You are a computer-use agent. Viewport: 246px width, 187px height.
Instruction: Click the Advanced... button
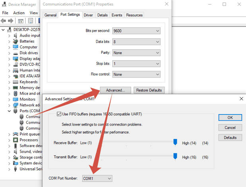click(116, 90)
